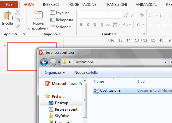Toggle underline S formatting
The image size is (172, 123).
95,25
